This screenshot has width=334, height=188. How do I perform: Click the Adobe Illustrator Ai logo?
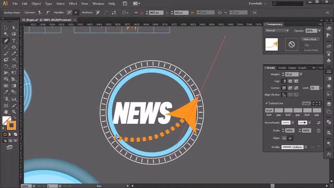[5, 4]
